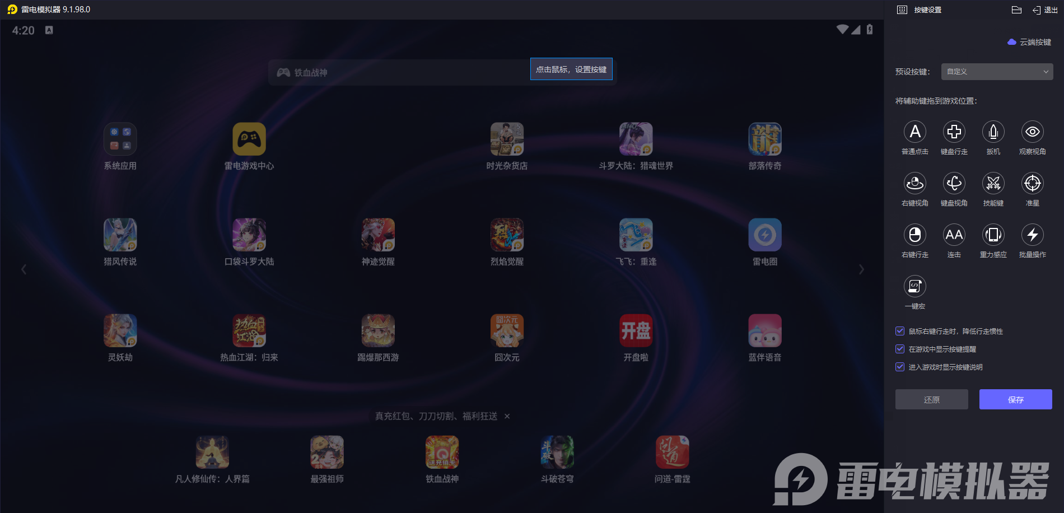Screen dimensions: 1064x513
Task: Launch 雷电游戏中心 app
Action: coord(249,139)
